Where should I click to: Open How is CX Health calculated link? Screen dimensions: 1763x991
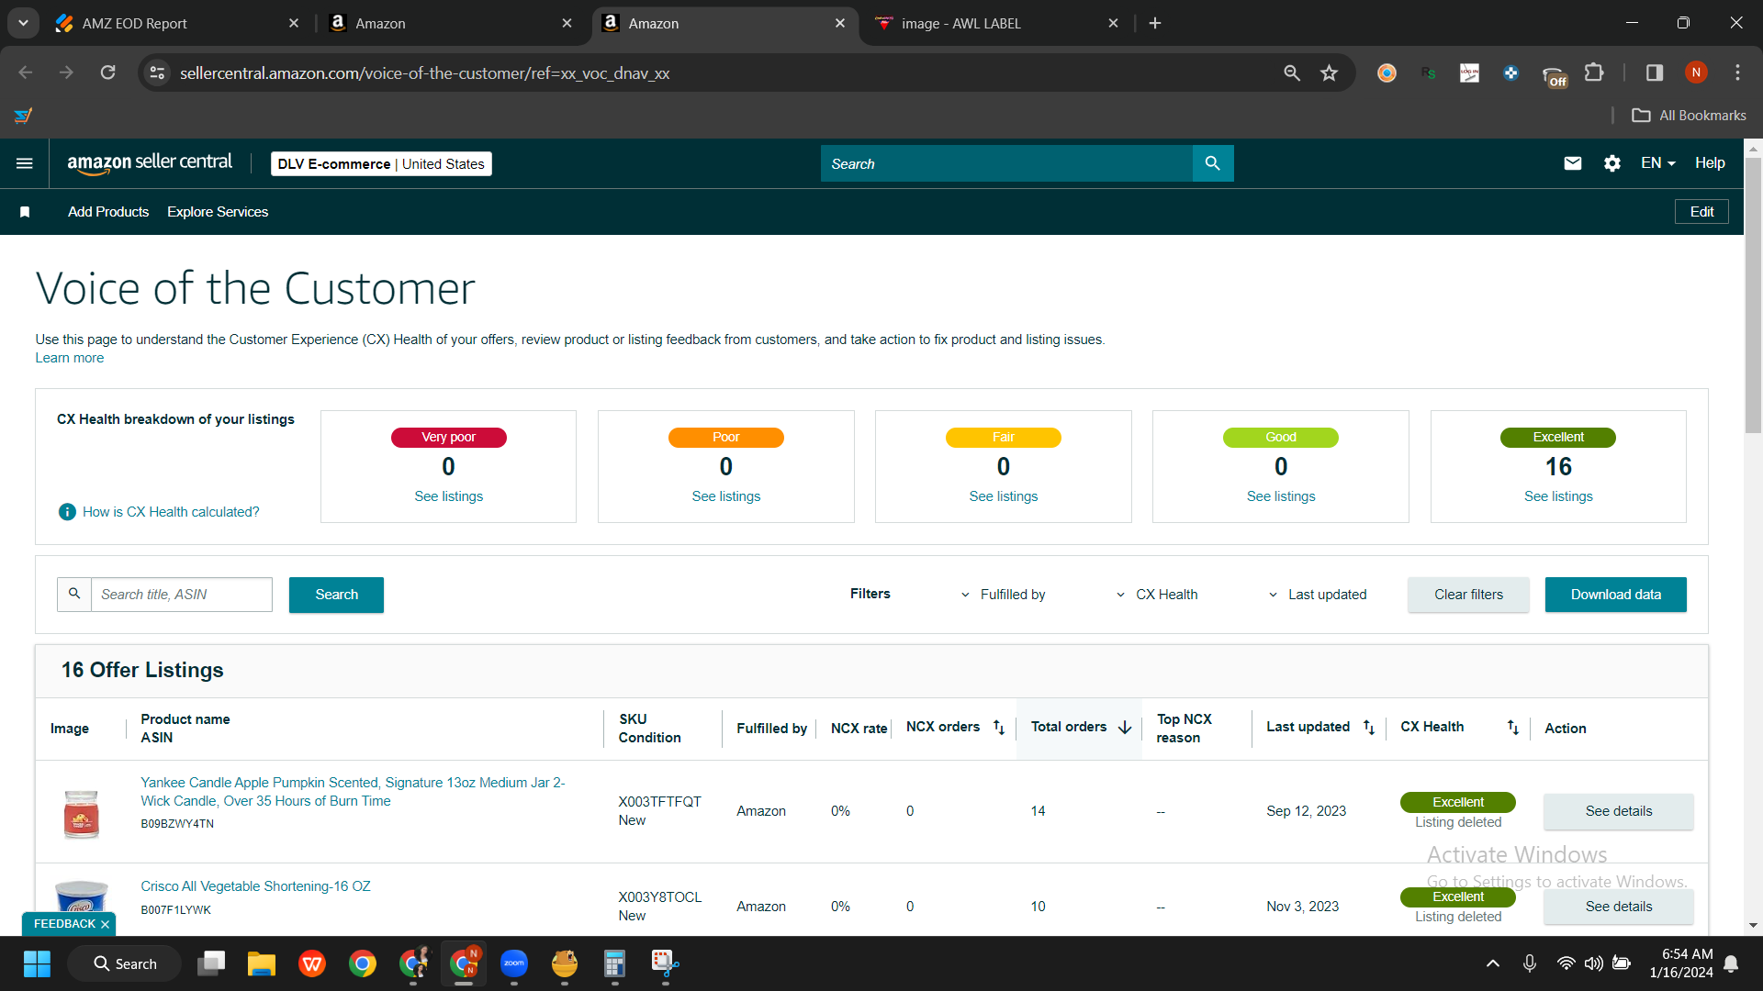[x=171, y=512]
